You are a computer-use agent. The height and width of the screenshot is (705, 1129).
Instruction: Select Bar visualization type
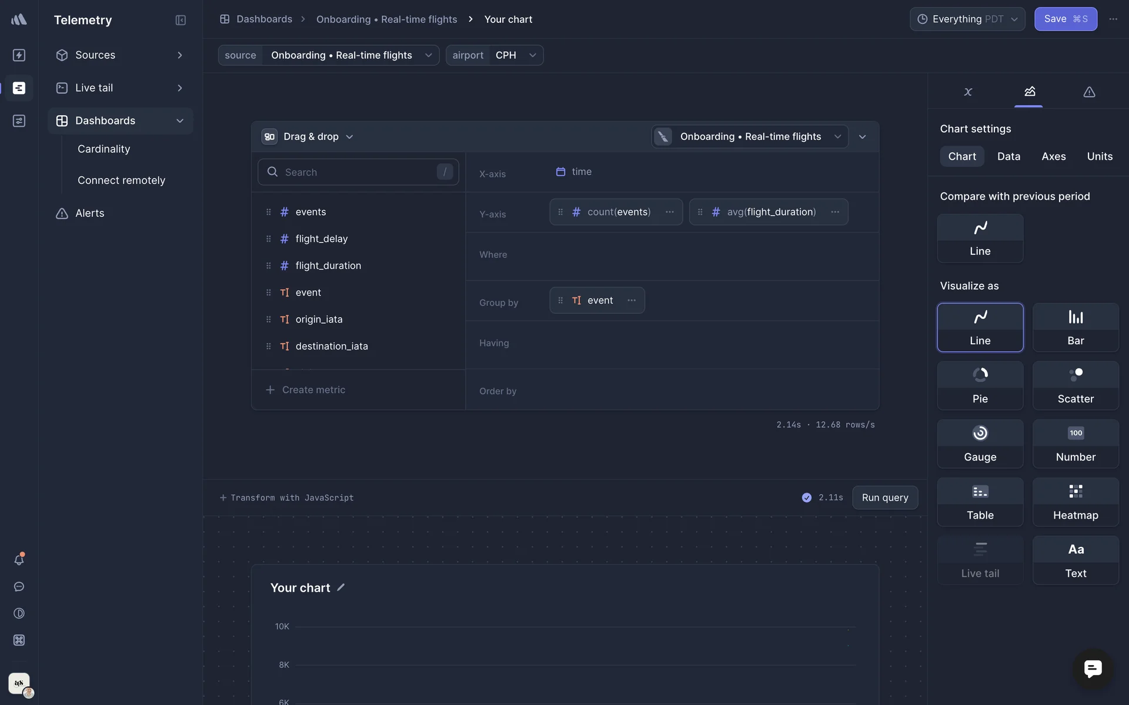click(1075, 327)
